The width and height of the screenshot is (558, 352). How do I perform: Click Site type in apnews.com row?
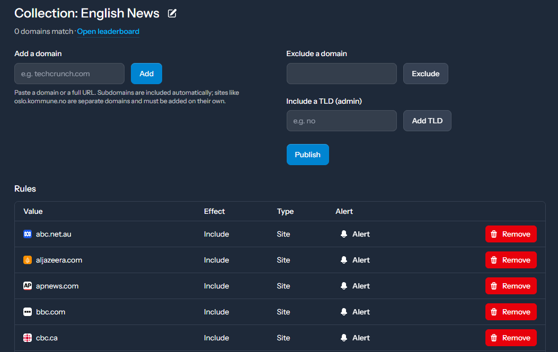click(284, 286)
